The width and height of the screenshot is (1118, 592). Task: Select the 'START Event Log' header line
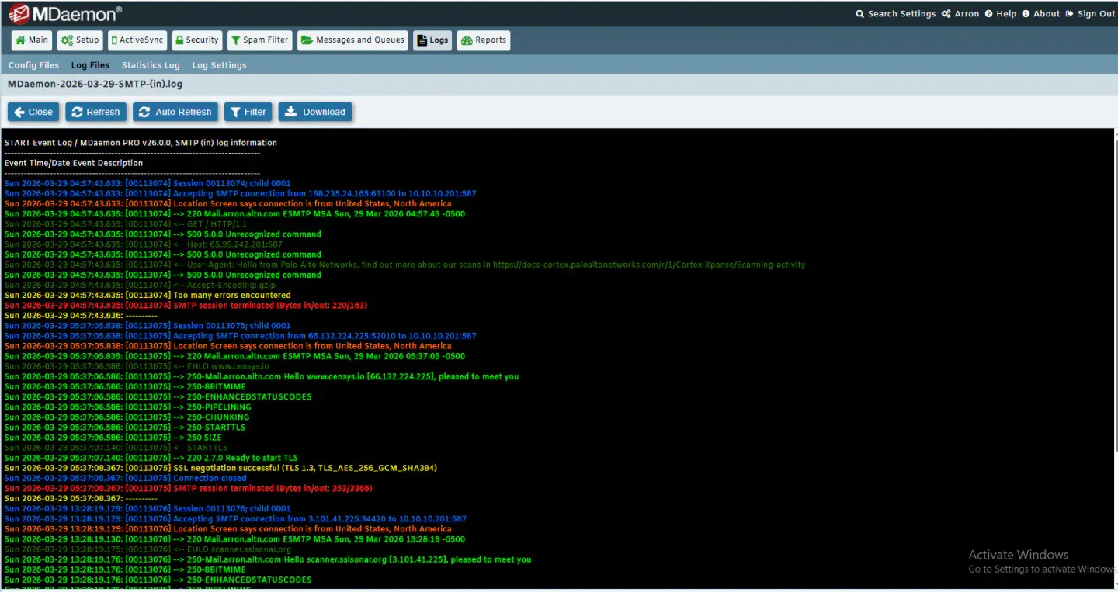click(x=141, y=143)
